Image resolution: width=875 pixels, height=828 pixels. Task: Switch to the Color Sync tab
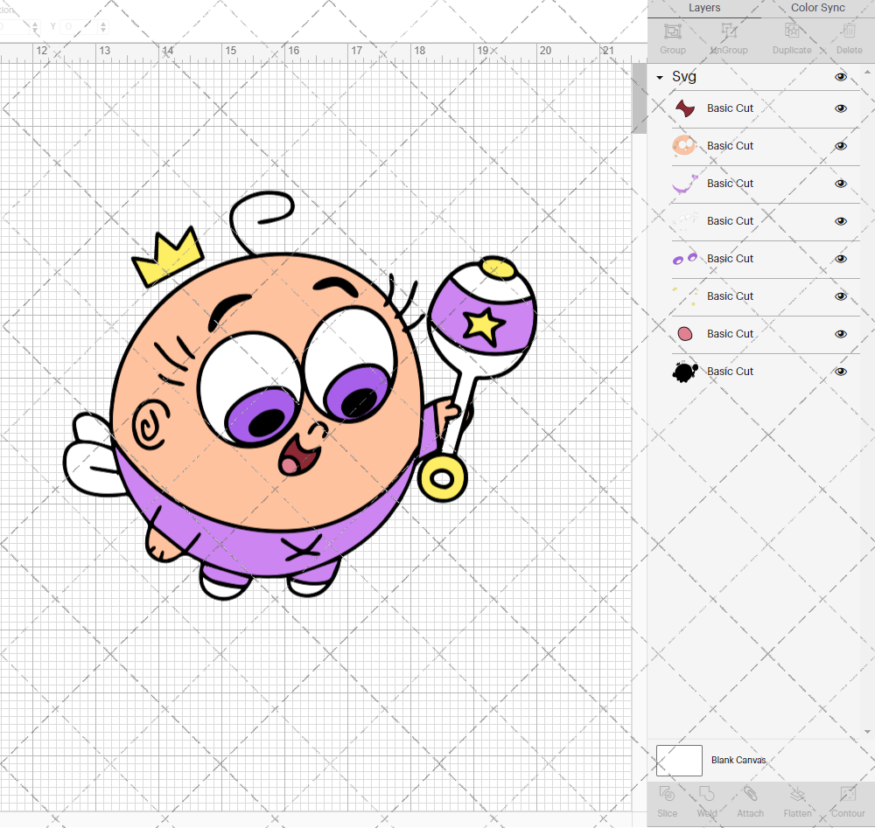click(817, 8)
